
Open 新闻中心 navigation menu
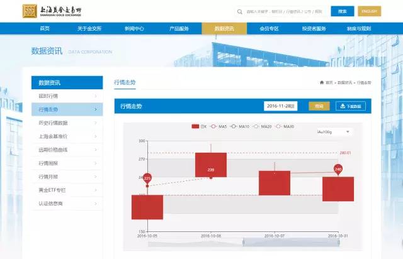[x=134, y=28]
